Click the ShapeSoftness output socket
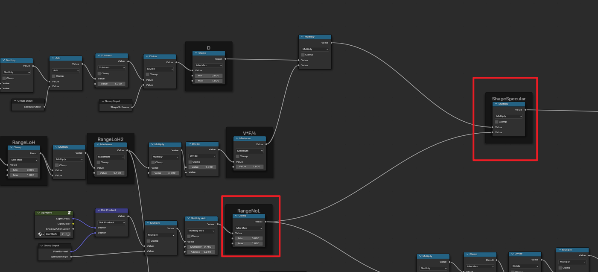This screenshot has height=272, width=598. [x=132, y=107]
